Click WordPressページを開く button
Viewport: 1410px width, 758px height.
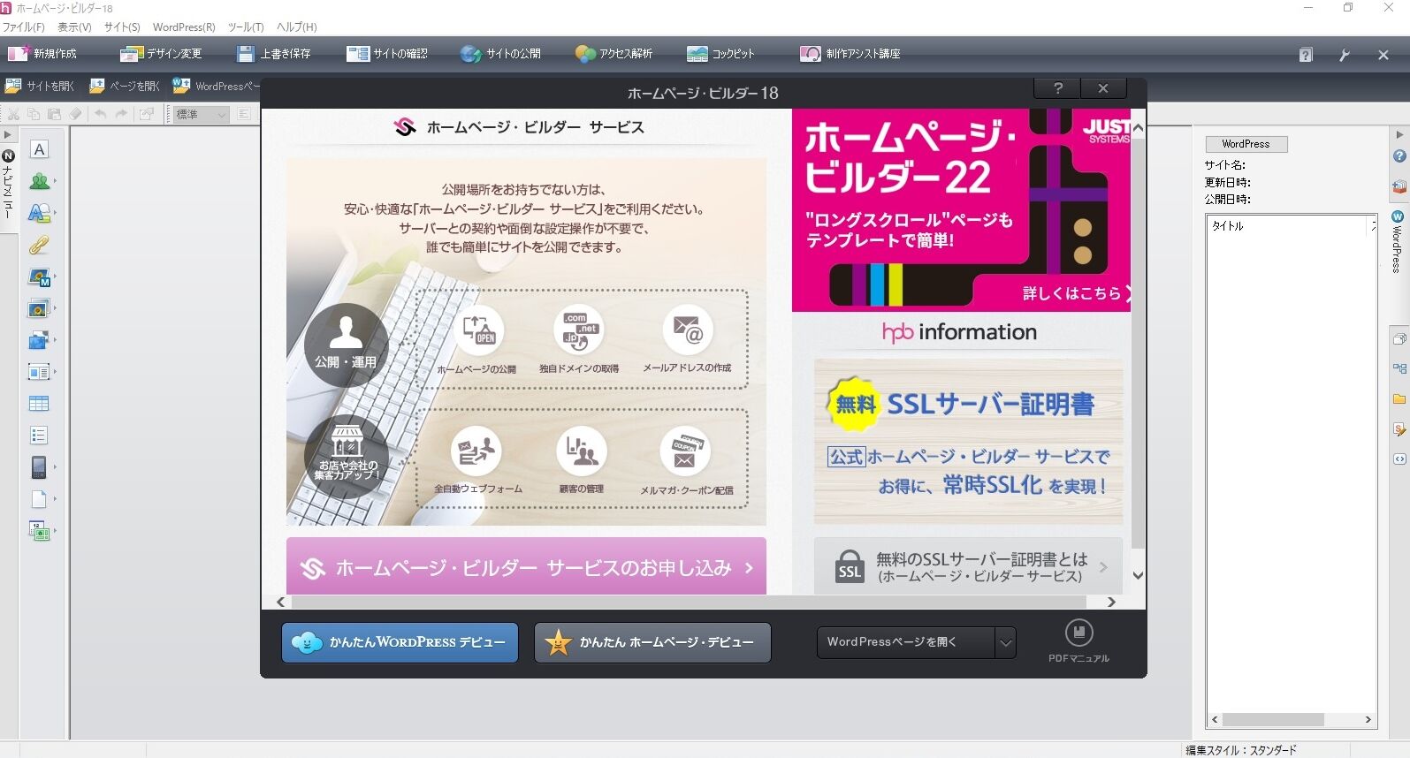[905, 642]
